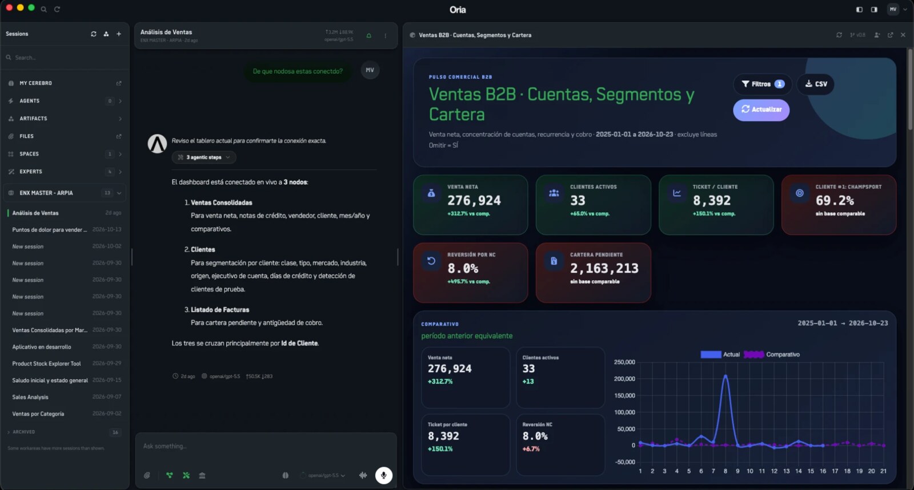Click the bank building icon in composer
The width and height of the screenshot is (914, 490).
[202, 475]
